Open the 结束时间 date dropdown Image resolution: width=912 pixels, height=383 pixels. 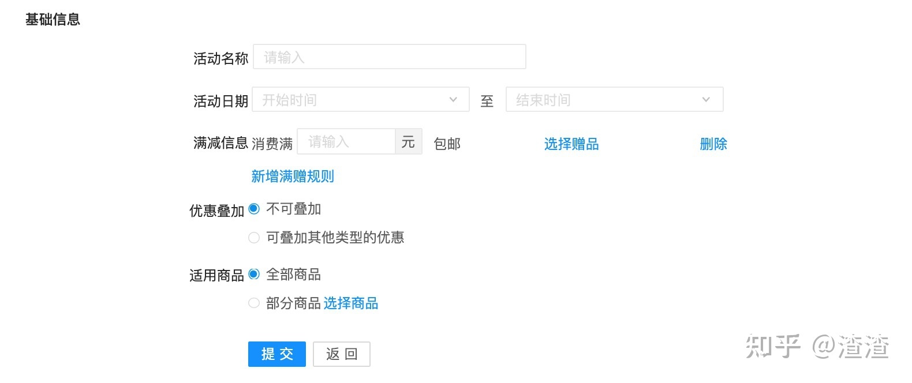(614, 100)
